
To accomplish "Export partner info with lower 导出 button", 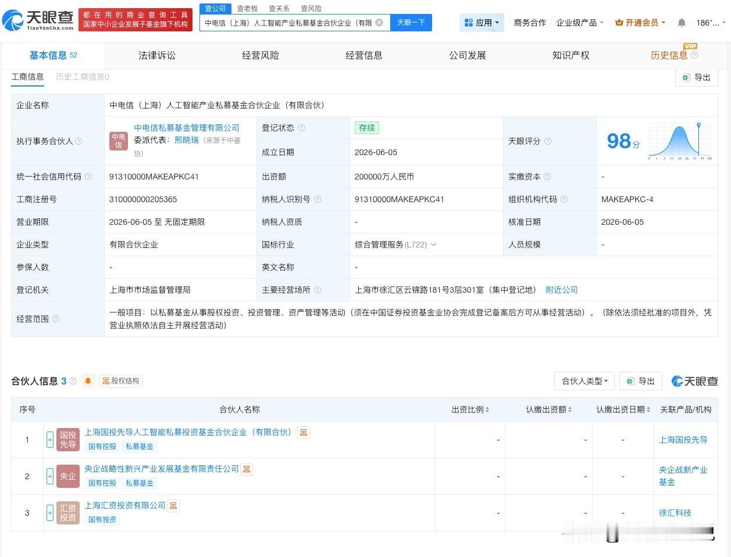I will coord(641,381).
